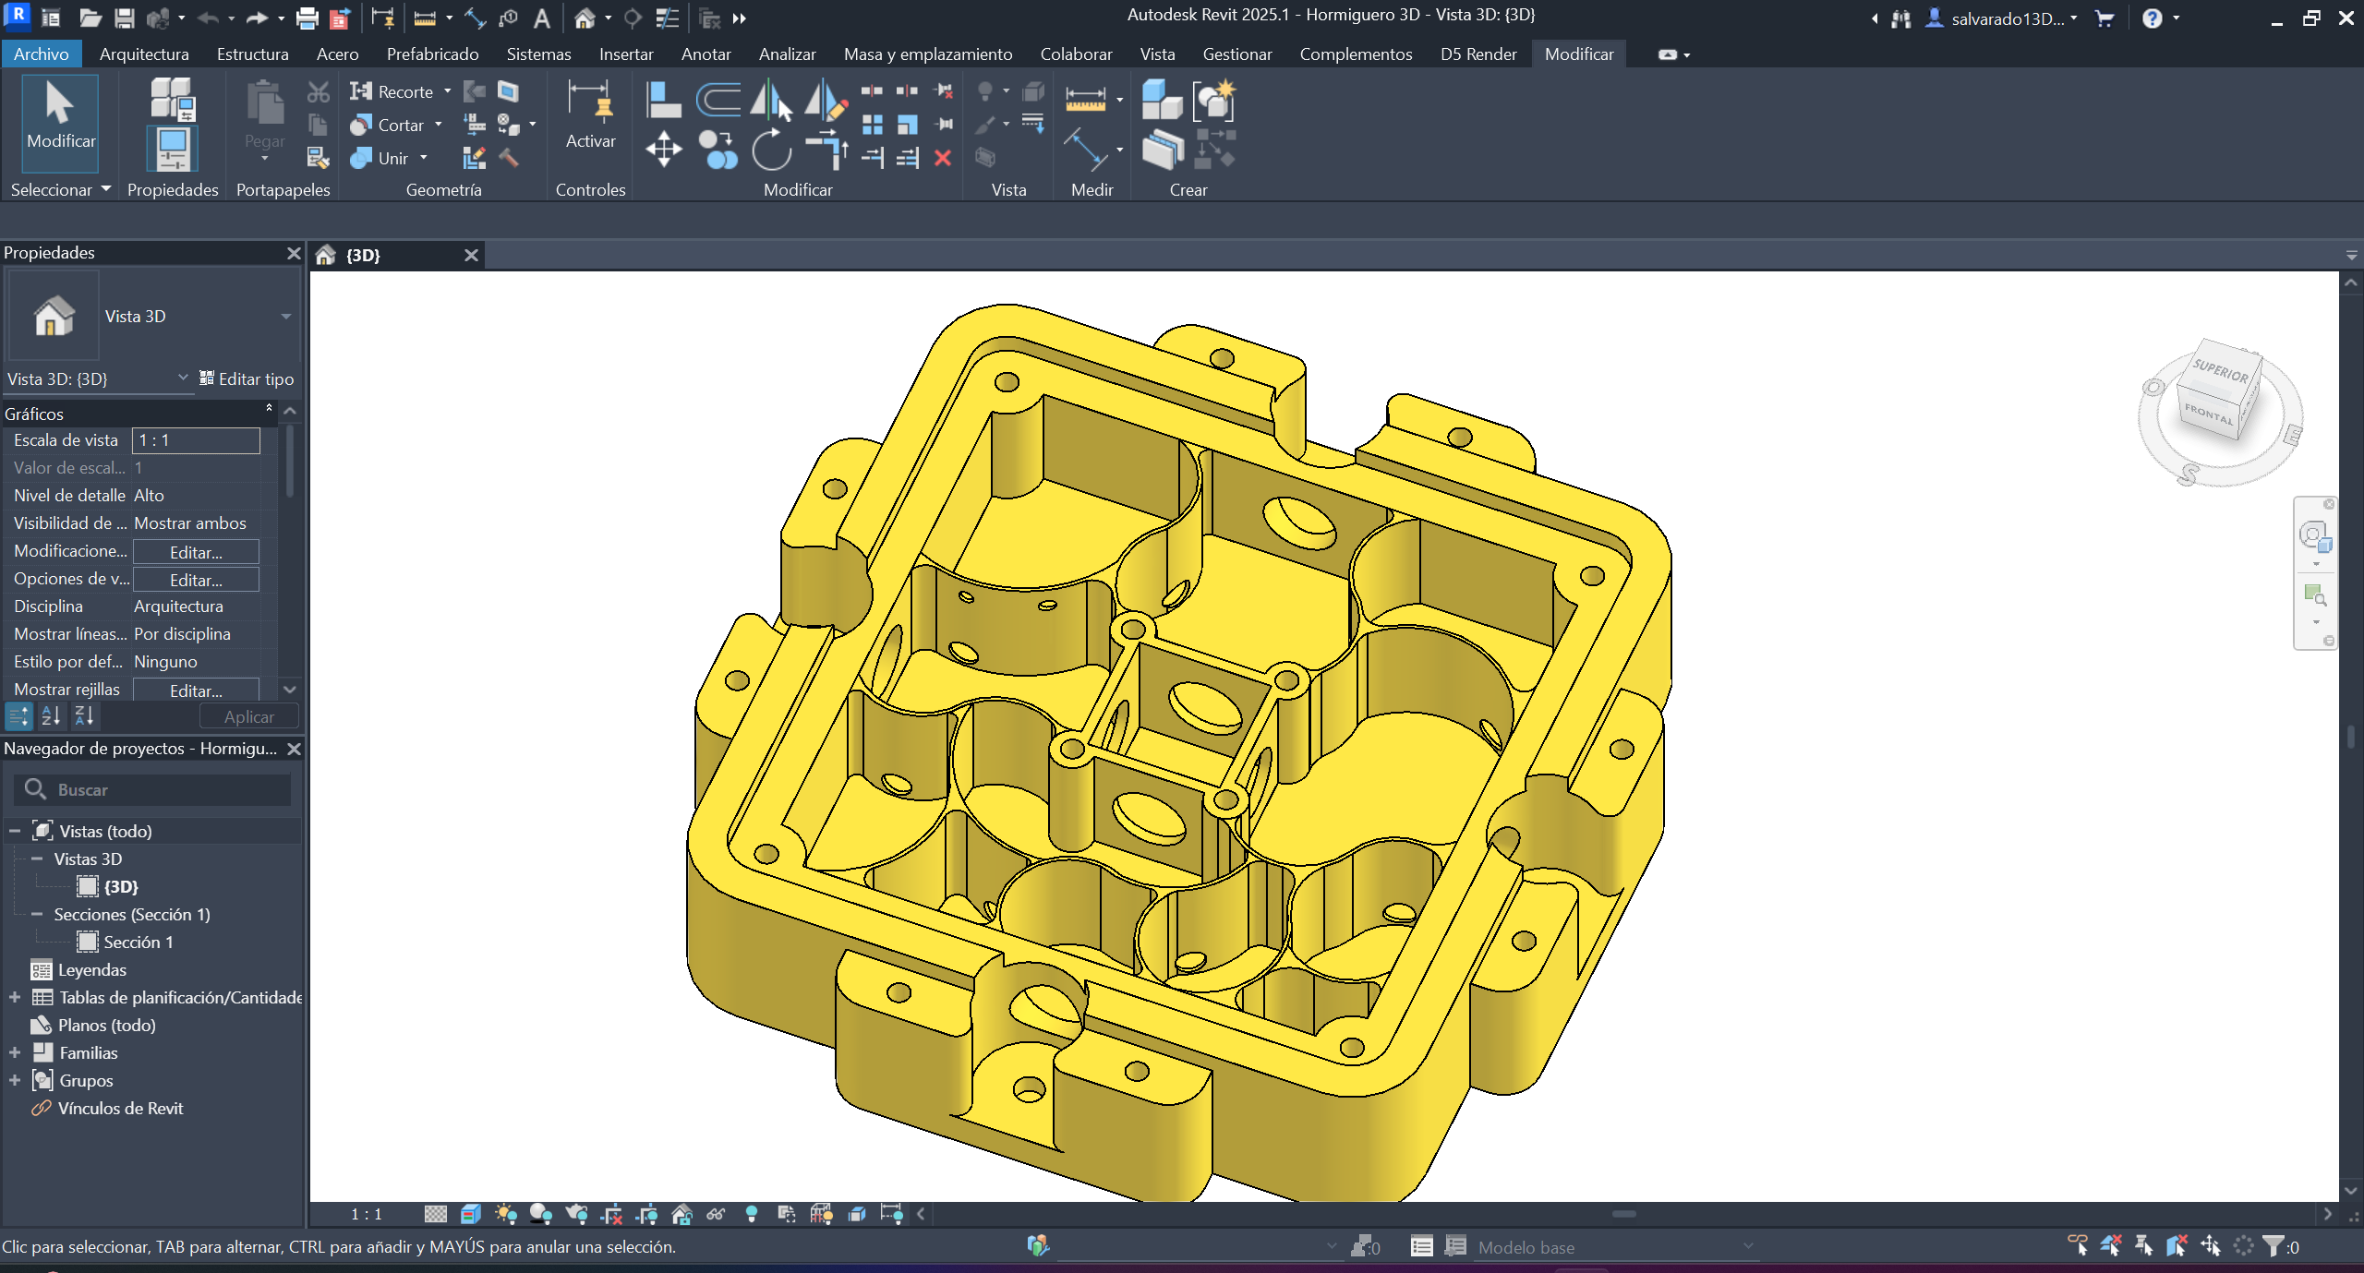Click Editar button for Mostrar rejillas
Screen dimensions: 2364x1273
196,690
